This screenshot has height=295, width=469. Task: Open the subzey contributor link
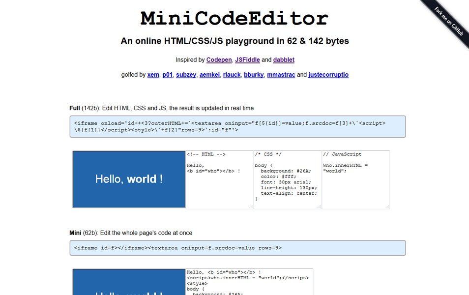click(186, 75)
